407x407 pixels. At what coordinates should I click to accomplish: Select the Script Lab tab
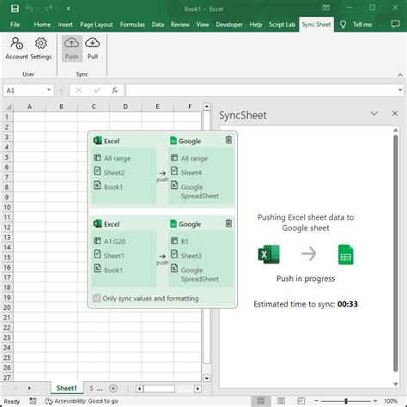pyautogui.click(x=282, y=25)
